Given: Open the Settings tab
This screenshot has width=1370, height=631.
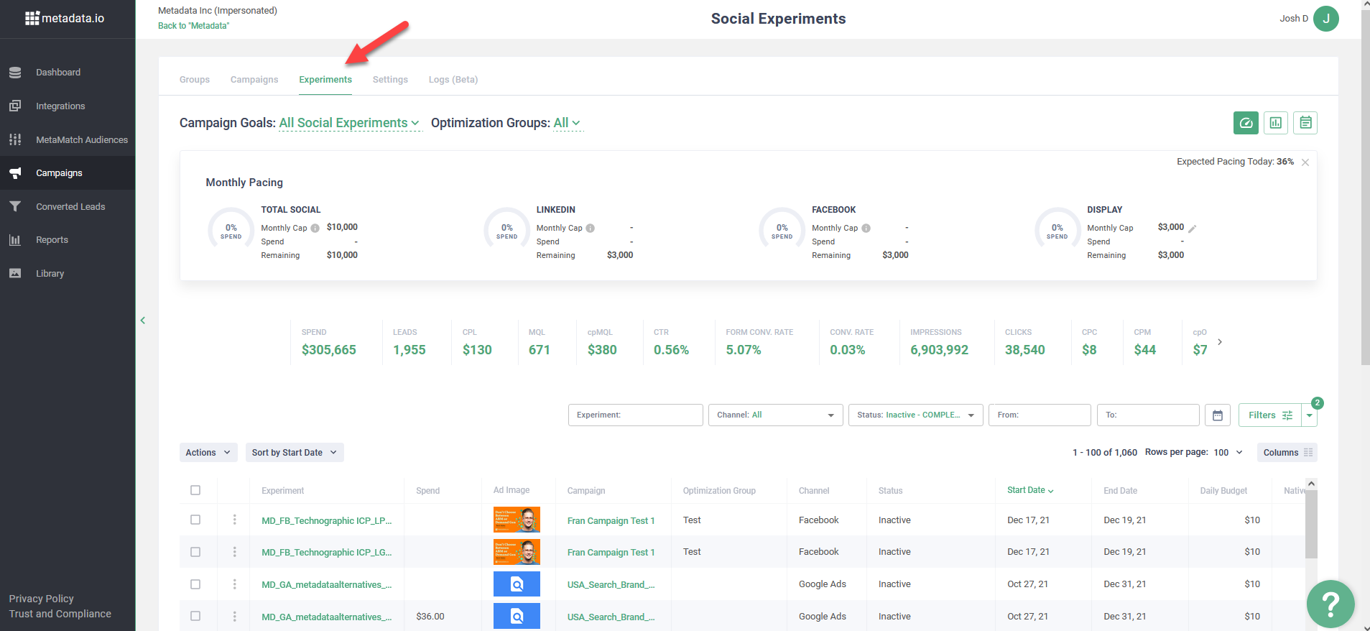Looking at the screenshot, I should pos(390,80).
